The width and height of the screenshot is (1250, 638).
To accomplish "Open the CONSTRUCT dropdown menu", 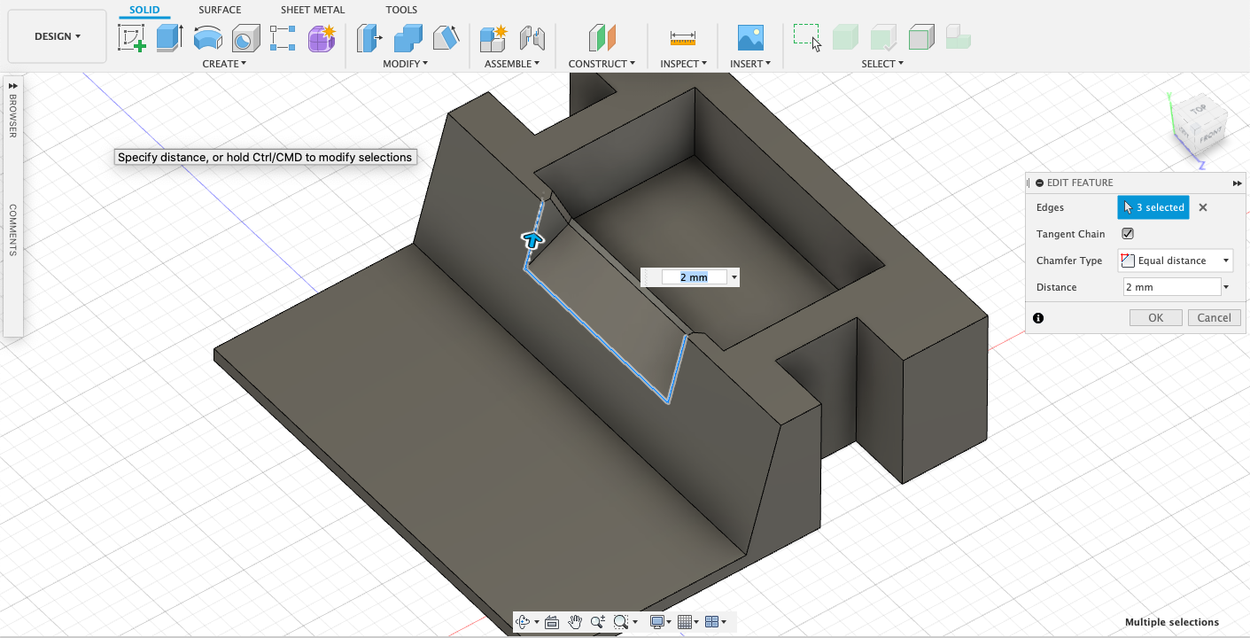I will pos(602,64).
